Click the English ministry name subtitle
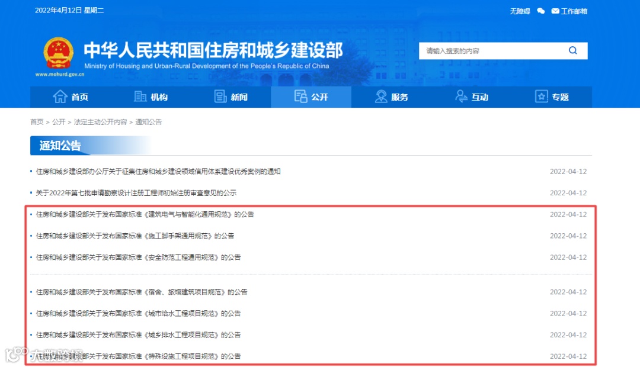Screen dimensions: 640x367 point(207,66)
